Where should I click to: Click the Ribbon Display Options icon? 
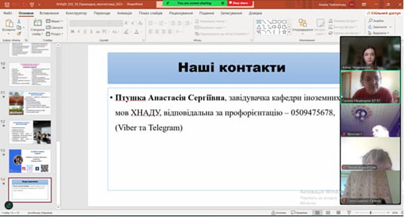pos(364,5)
